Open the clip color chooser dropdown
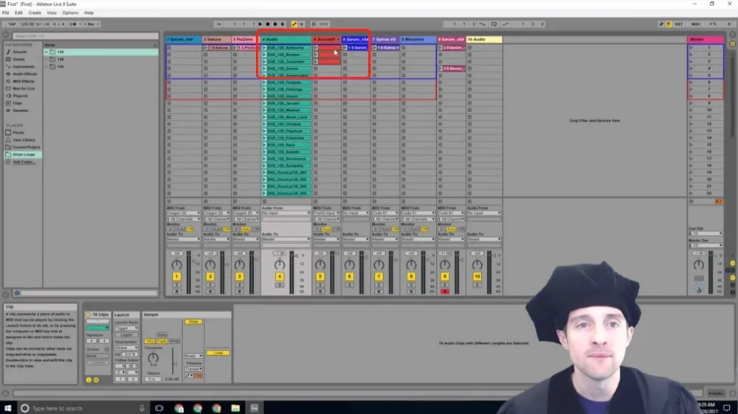Screen dimensions: 738x414 tap(97, 328)
